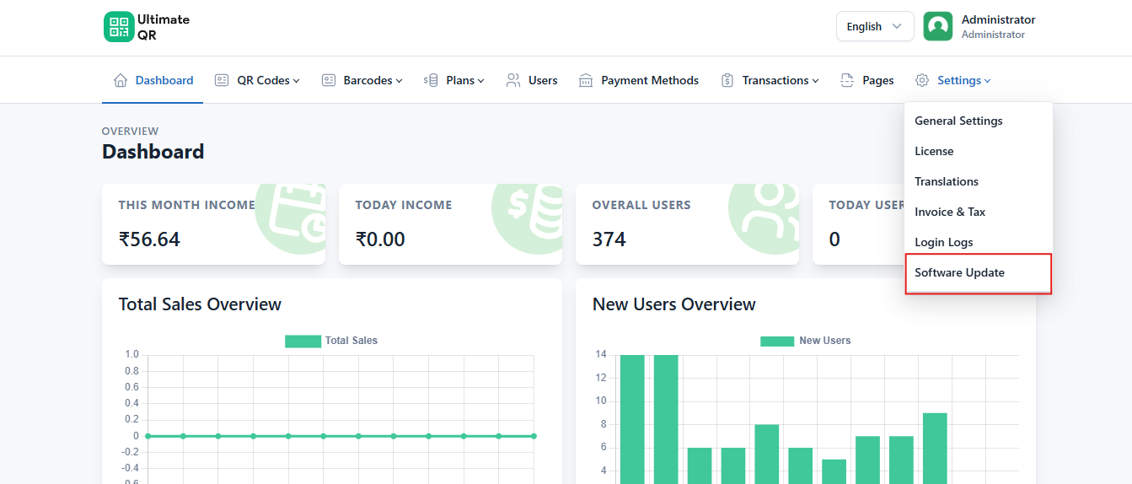Click the Barcodes nav icon
The image size is (1132, 484).
click(x=329, y=80)
